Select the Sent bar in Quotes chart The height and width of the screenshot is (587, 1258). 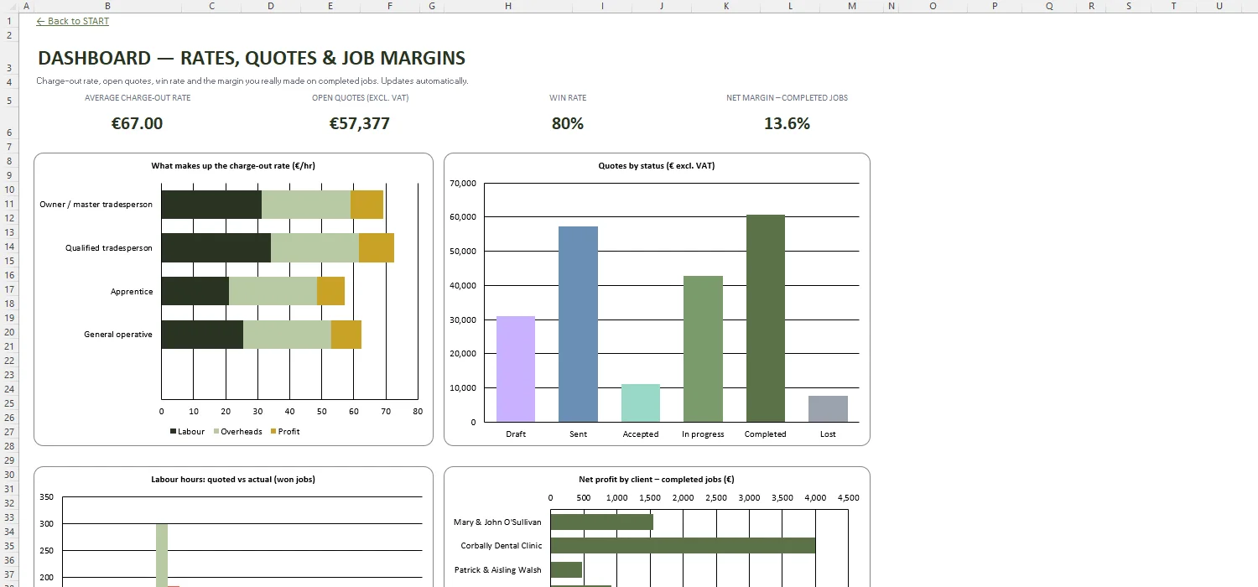tap(578, 325)
